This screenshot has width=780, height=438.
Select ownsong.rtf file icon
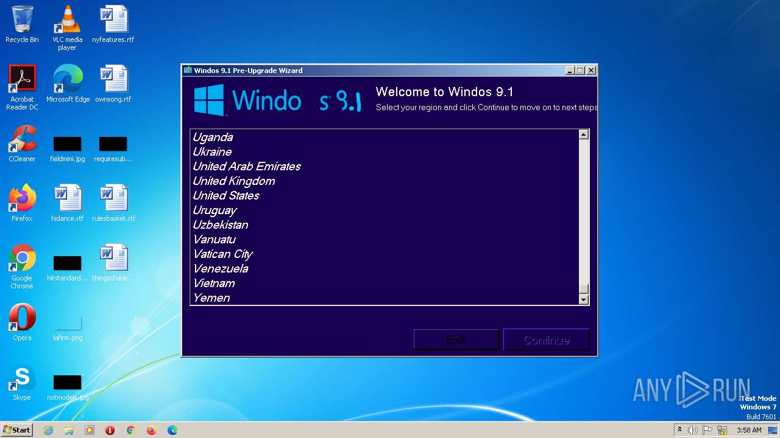[113, 84]
